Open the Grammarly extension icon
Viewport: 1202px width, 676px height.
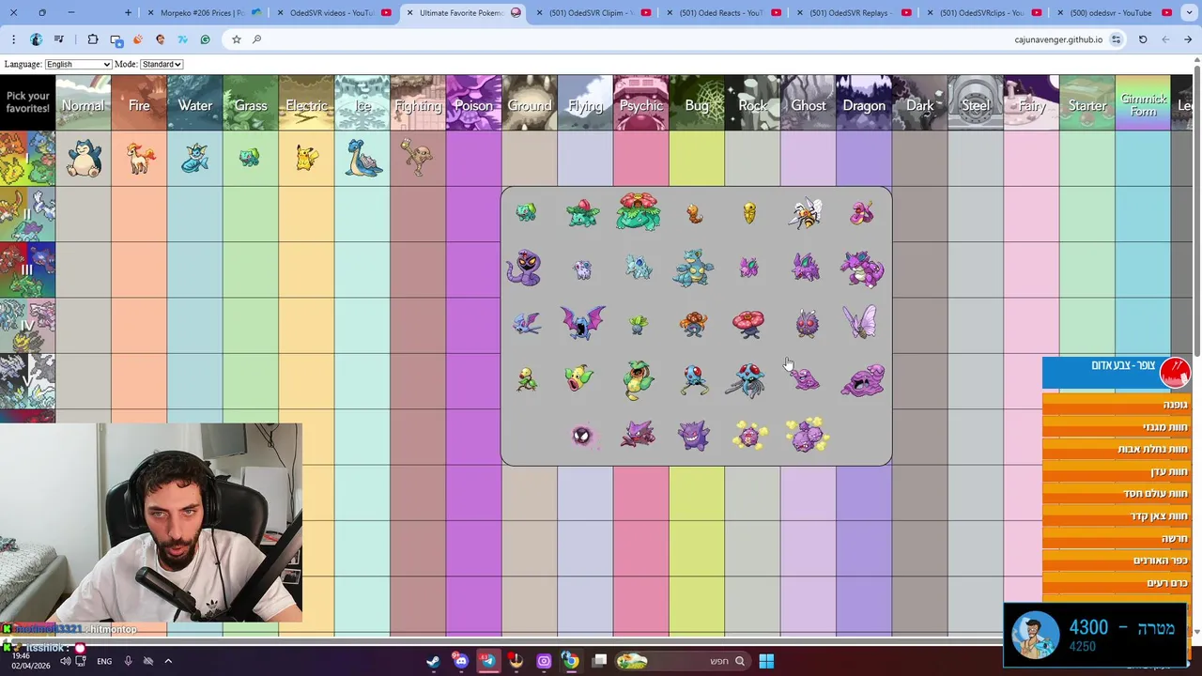coord(205,39)
